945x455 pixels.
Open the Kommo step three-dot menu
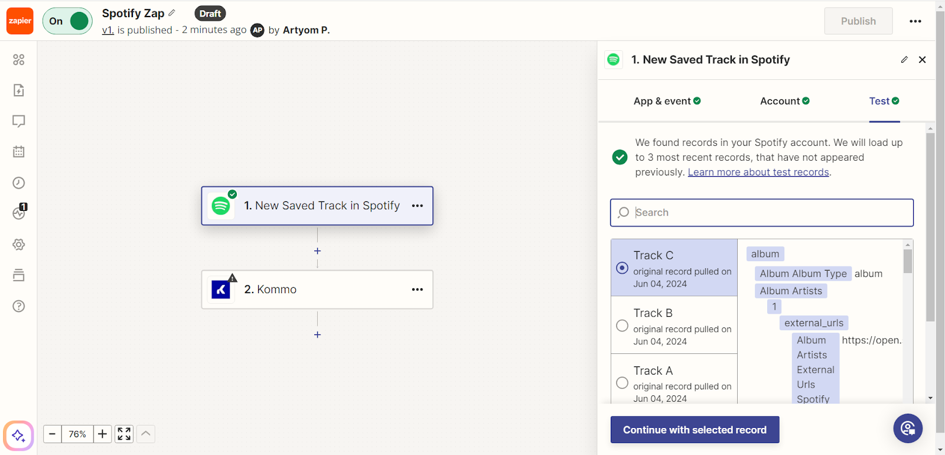coord(418,290)
